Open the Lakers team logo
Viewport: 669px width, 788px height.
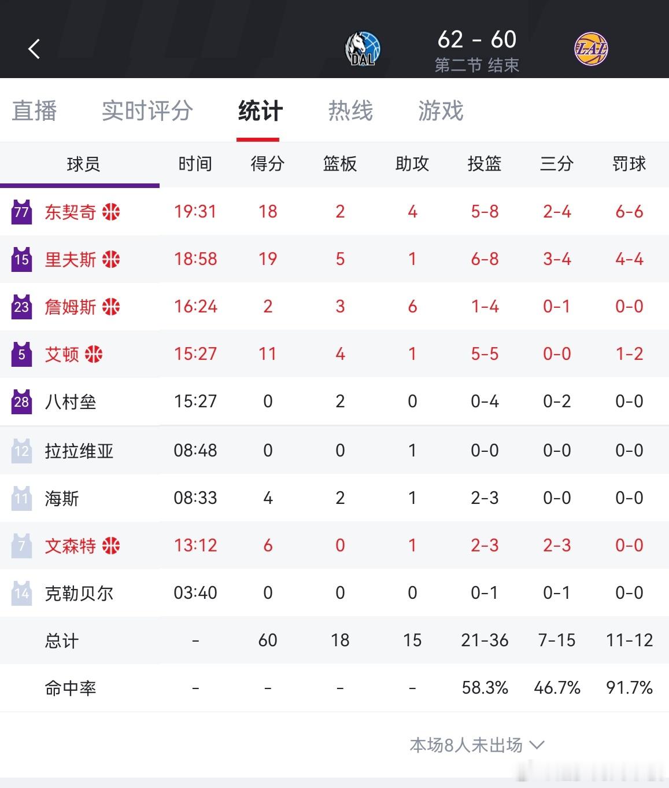point(591,49)
